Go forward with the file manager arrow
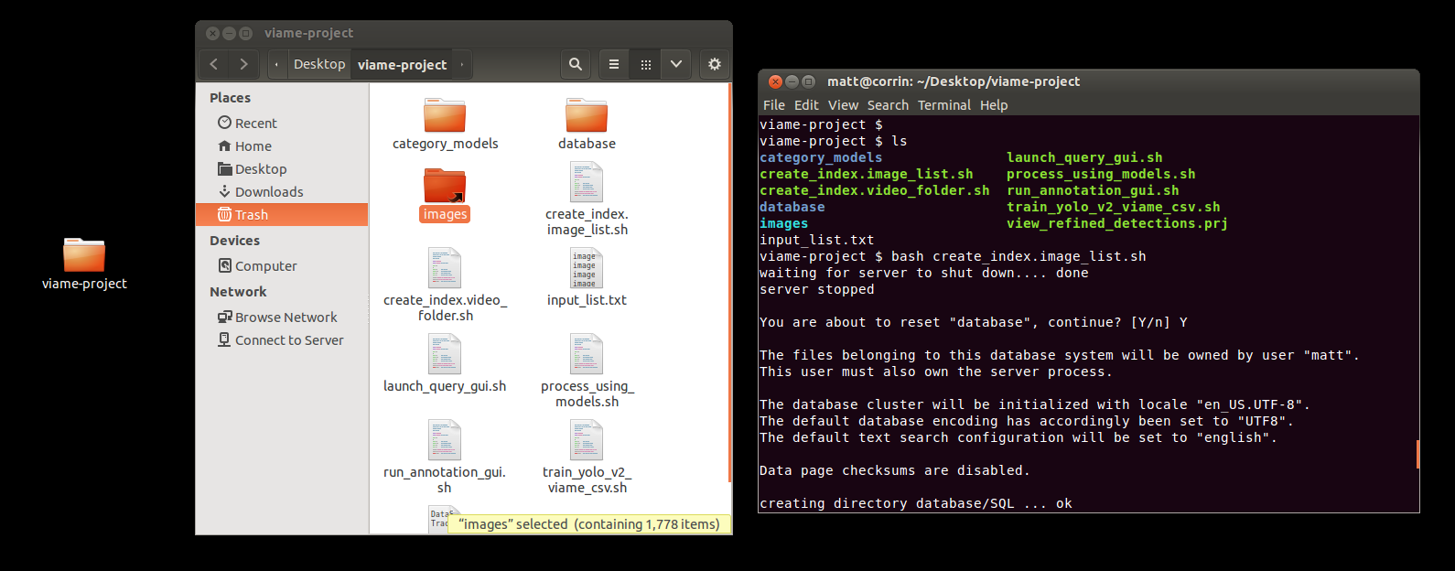 pyautogui.click(x=243, y=64)
